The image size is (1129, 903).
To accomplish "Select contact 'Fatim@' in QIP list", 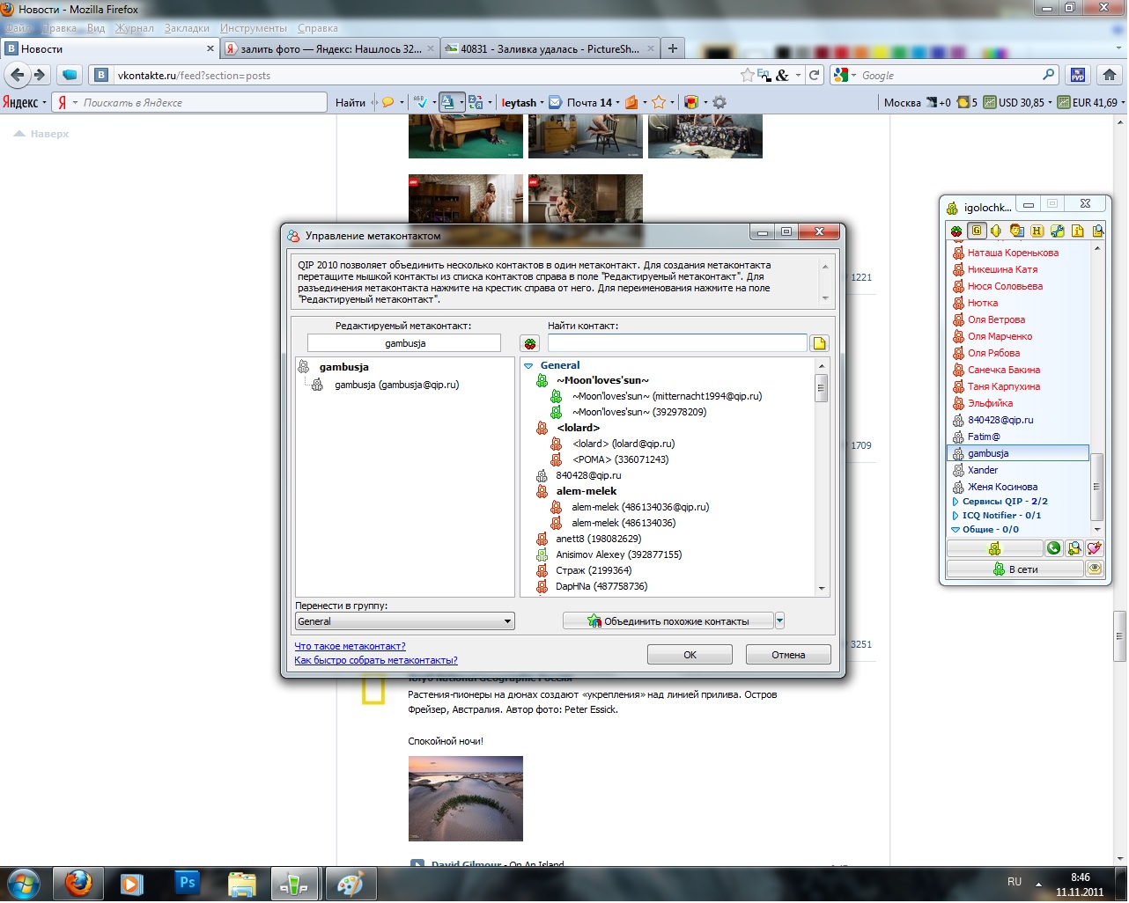I will click(984, 437).
